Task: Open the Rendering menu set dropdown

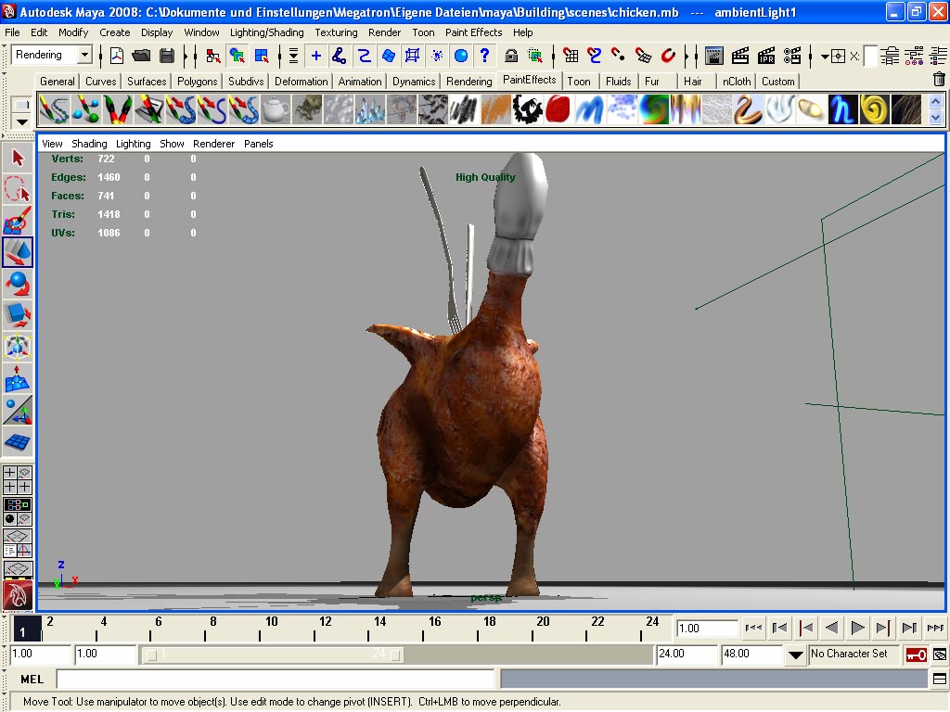Action: coord(84,56)
